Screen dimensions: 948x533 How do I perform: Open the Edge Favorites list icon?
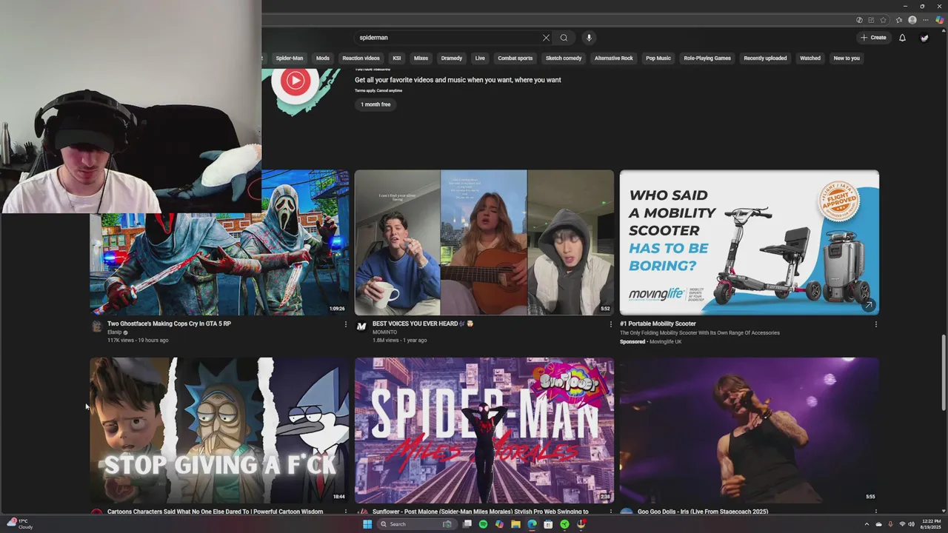point(898,20)
